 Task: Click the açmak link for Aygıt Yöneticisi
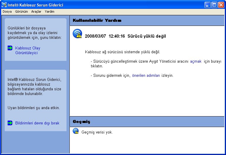point(196,61)
